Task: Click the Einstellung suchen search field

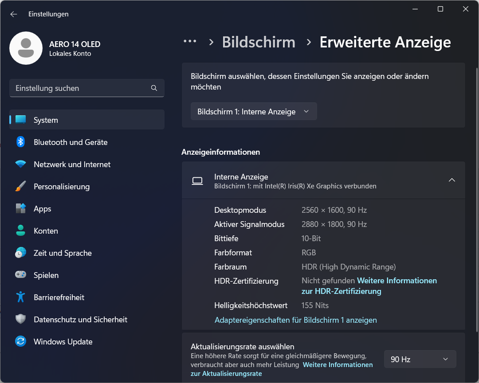Action: click(x=80, y=88)
